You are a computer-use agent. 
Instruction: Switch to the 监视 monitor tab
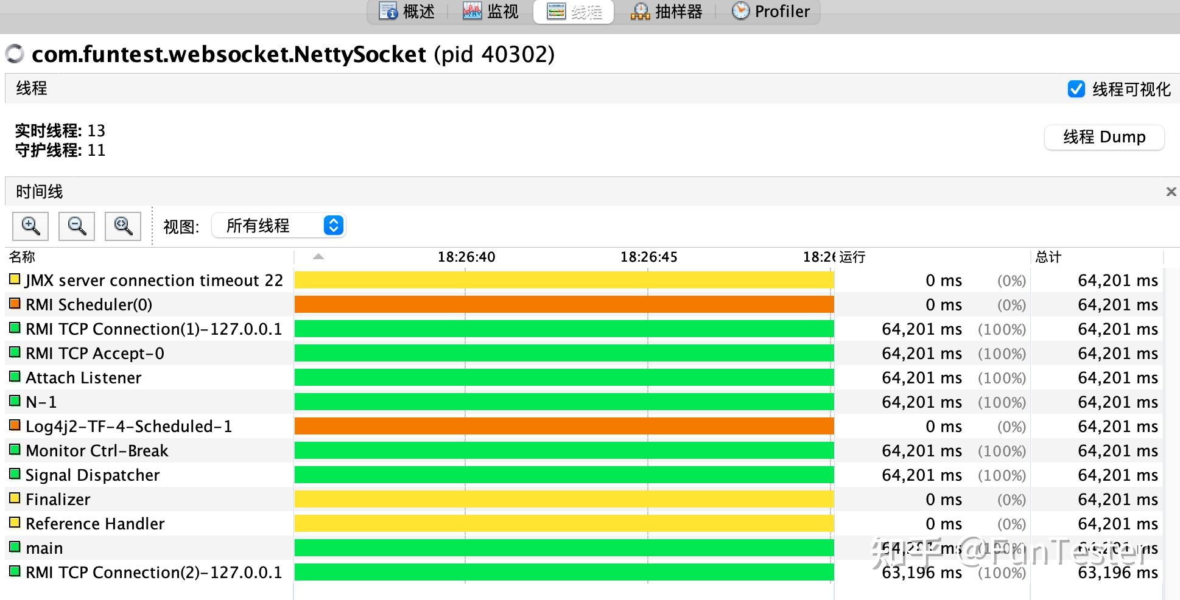pos(490,12)
